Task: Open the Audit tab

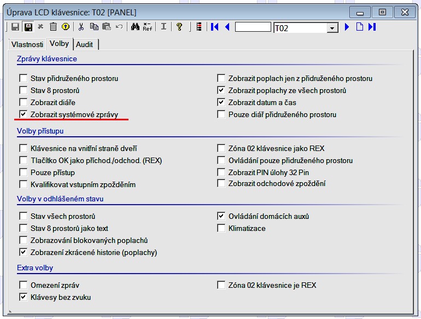Action: click(85, 44)
